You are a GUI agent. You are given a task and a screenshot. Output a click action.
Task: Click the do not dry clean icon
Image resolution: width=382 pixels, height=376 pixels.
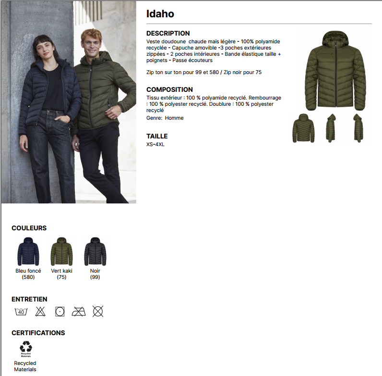[x=98, y=312]
